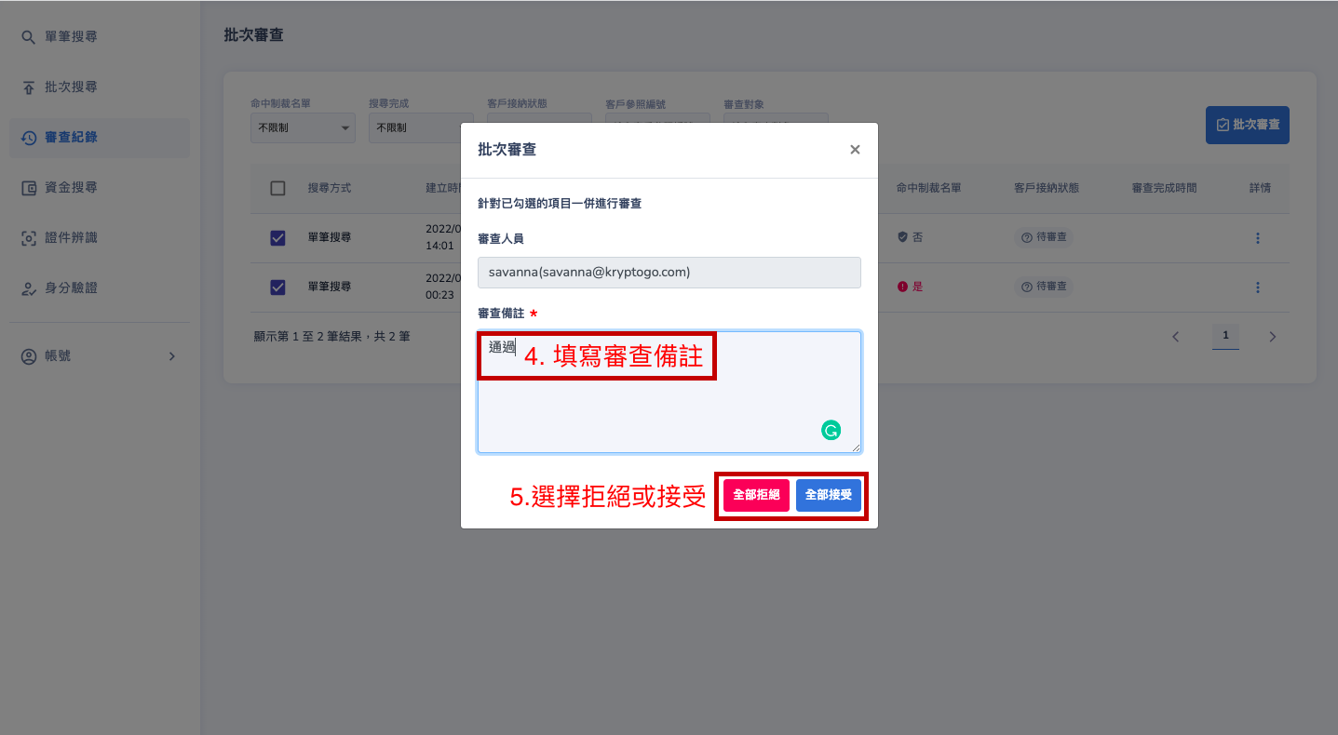The height and width of the screenshot is (735, 1338).
Task: Open the 命中制裁名單 filter dropdown
Action: [x=303, y=127]
